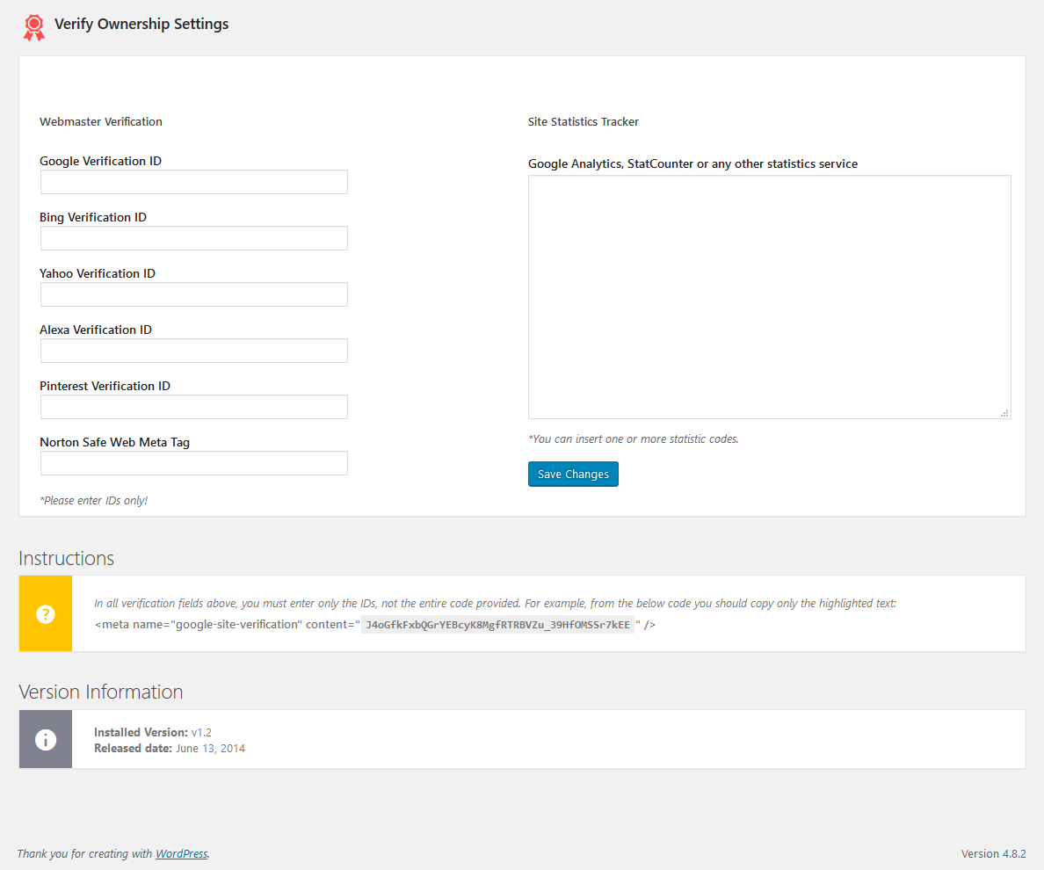Focus the Norton Safe Web Meta Tag field

point(193,463)
